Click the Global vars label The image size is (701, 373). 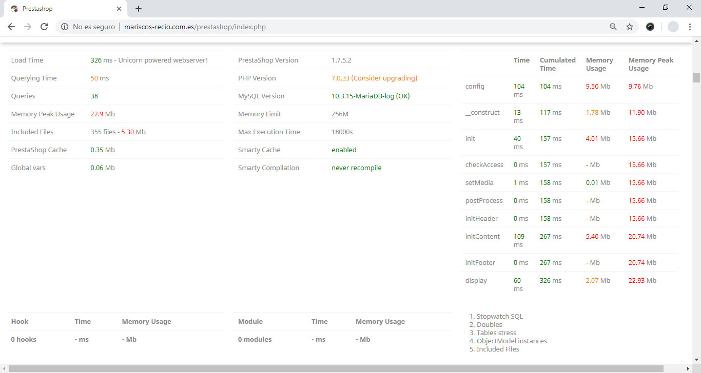click(28, 168)
